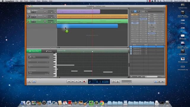
Task: Toggle the cycle region button
Action: click(x=114, y=82)
